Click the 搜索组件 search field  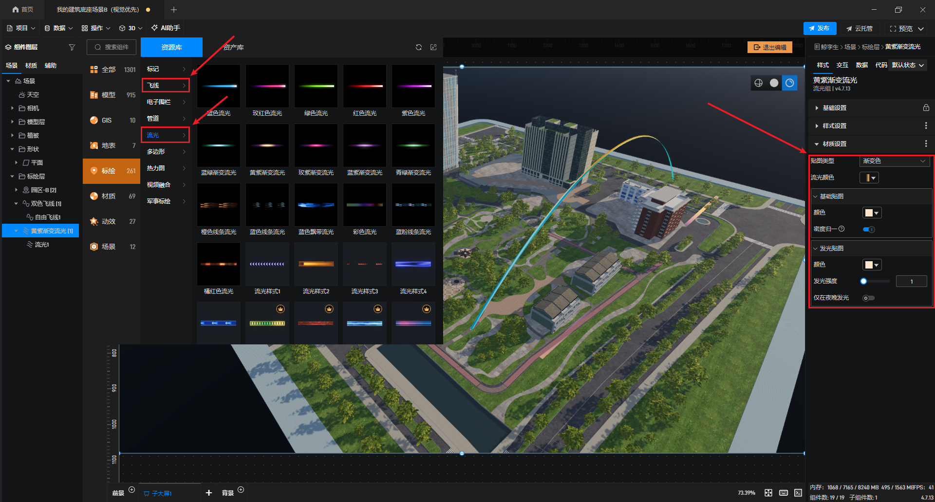click(112, 47)
